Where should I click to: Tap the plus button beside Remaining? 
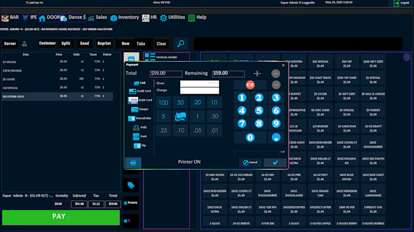257,73
